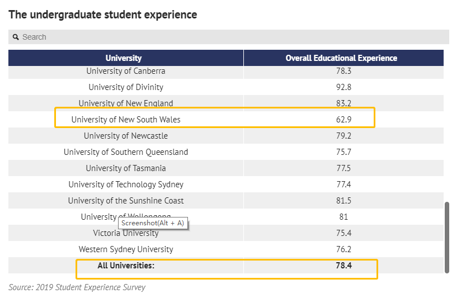Click the Source: 2019 Student Experience Survey text
Viewport: 466px width, 298px height.
[77, 287]
